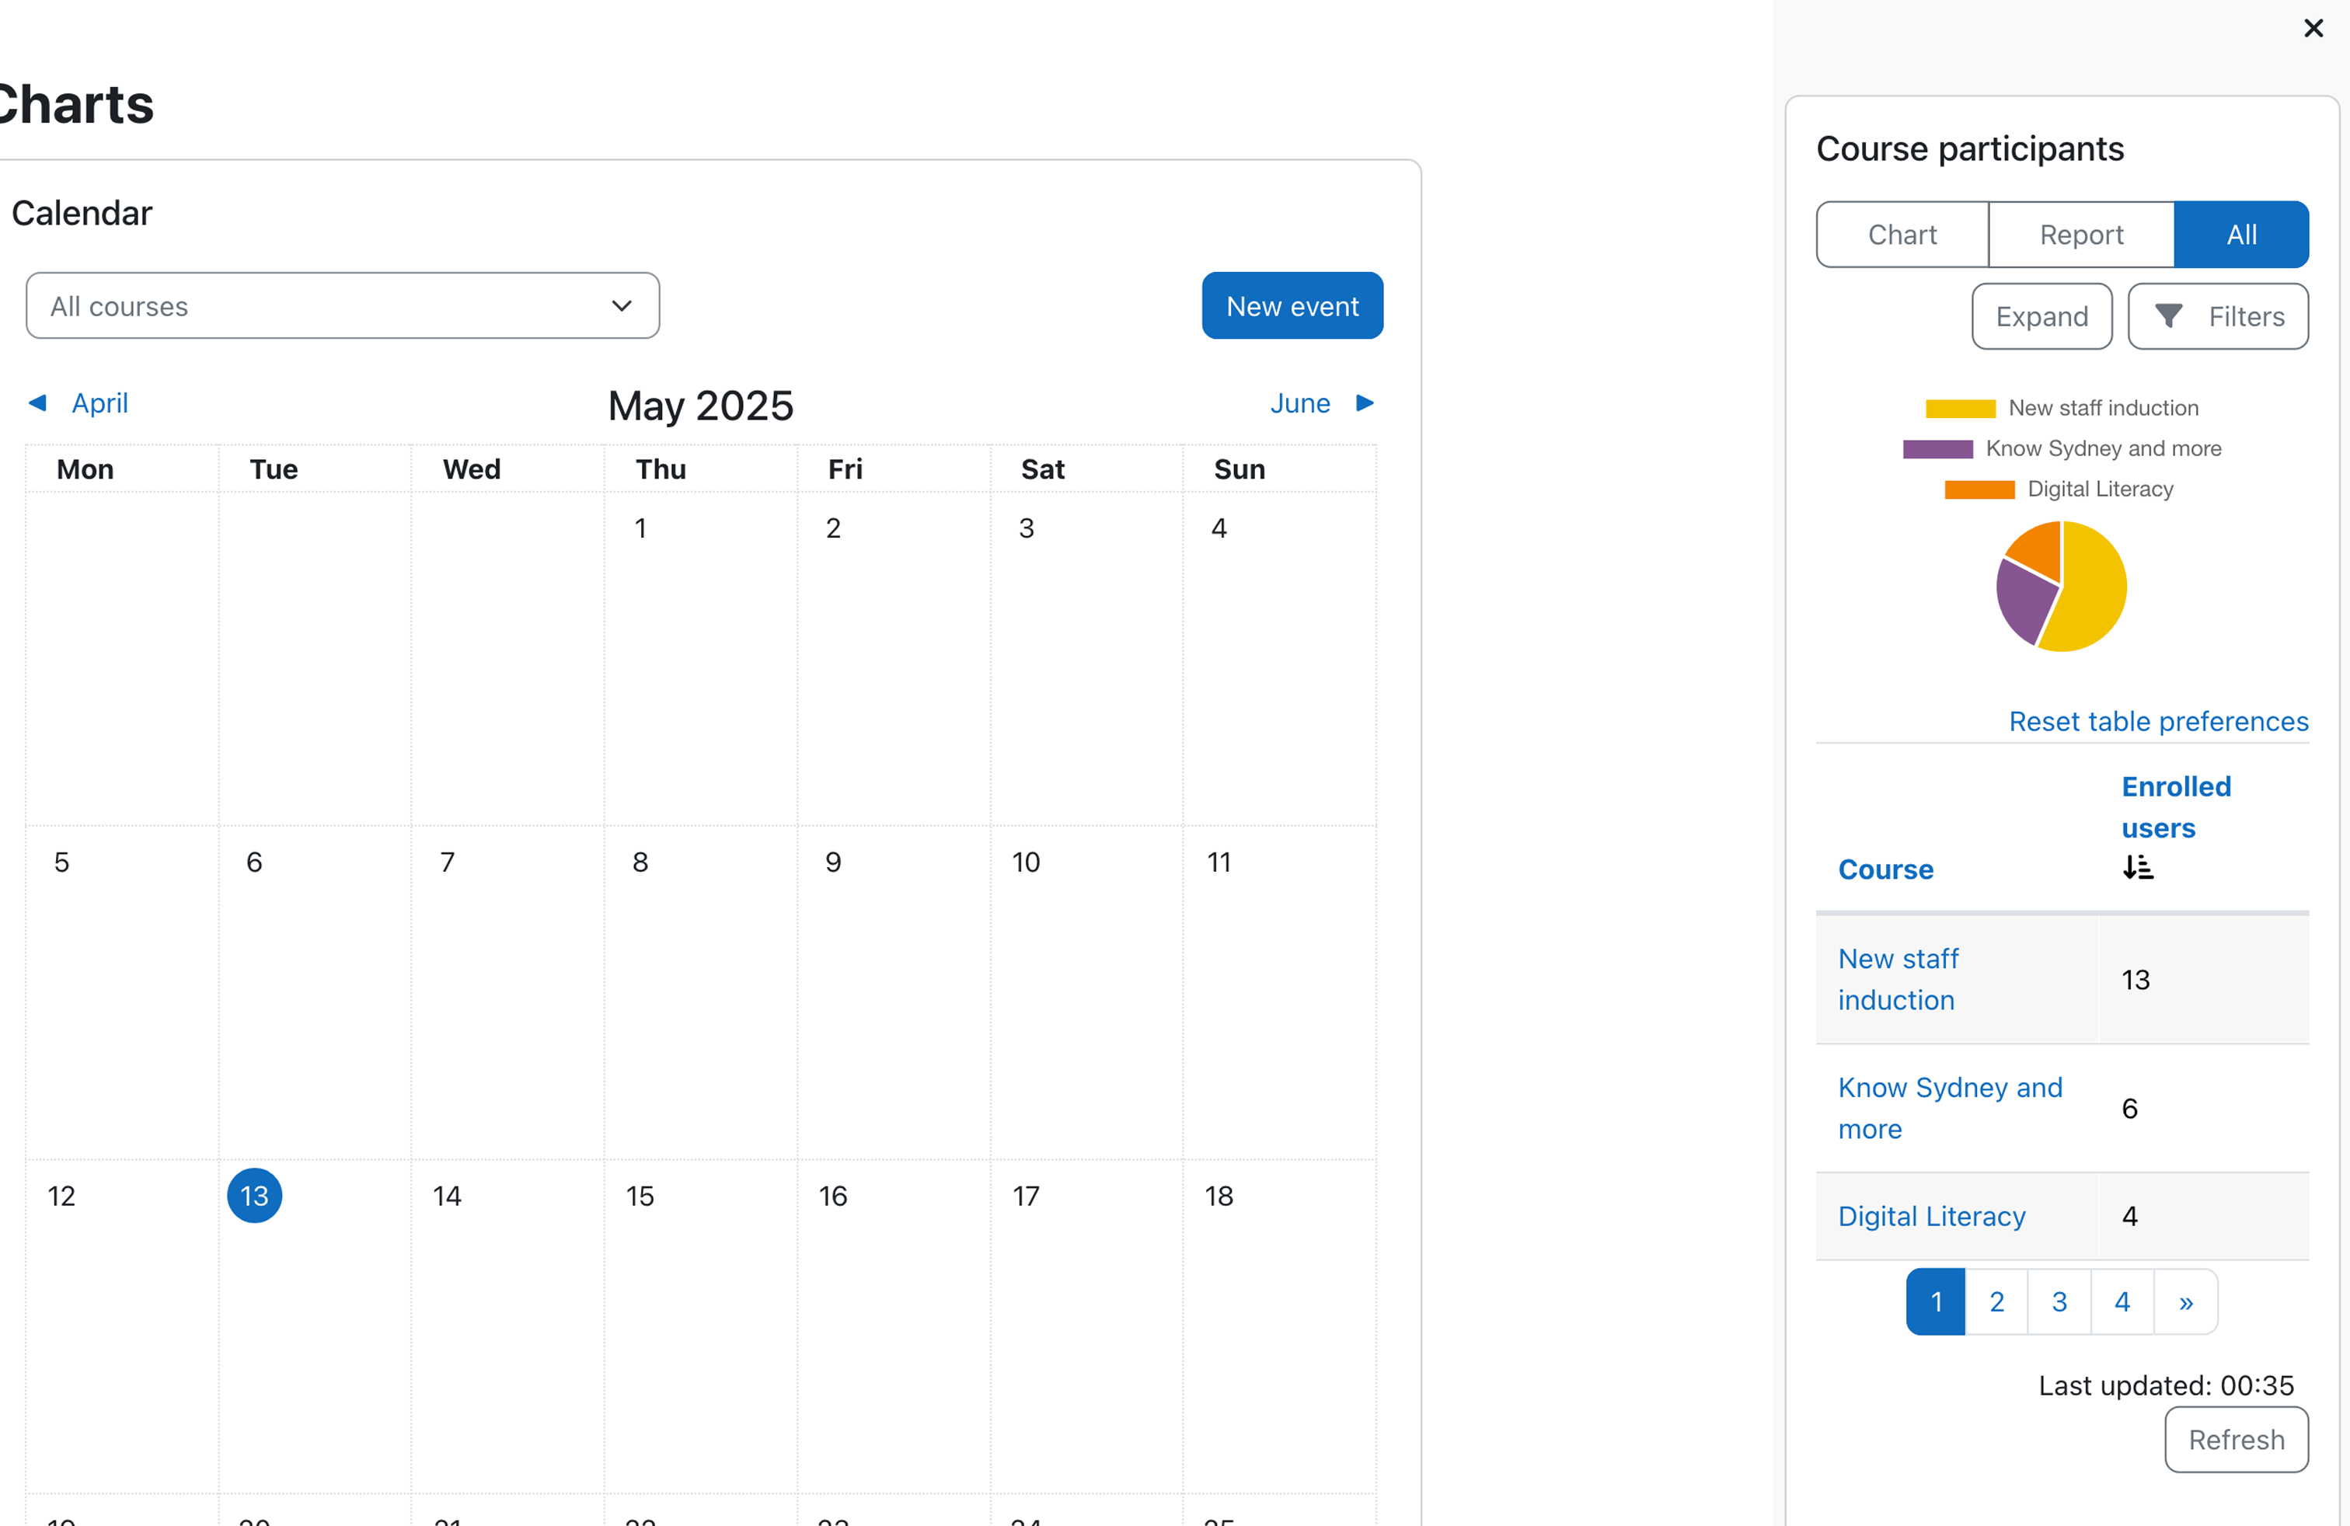The width and height of the screenshot is (2350, 1526).
Task: Refresh the Course participants data
Action: [2237, 1440]
